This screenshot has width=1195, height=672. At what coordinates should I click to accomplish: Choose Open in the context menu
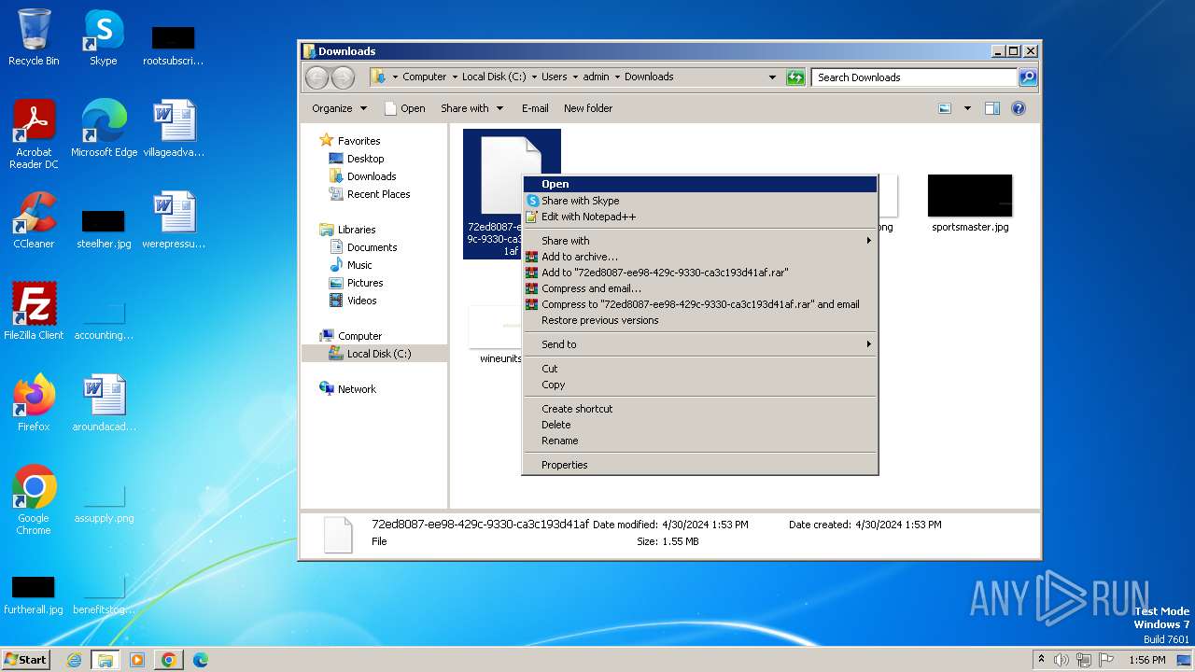pos(700,184)
